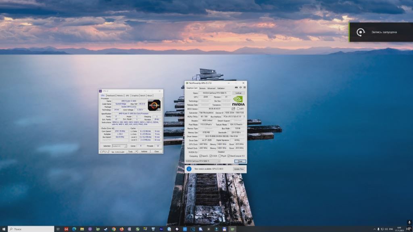Open Adobe After Effects from the taskbar
413x232 pixels.
tap(161, 229)
